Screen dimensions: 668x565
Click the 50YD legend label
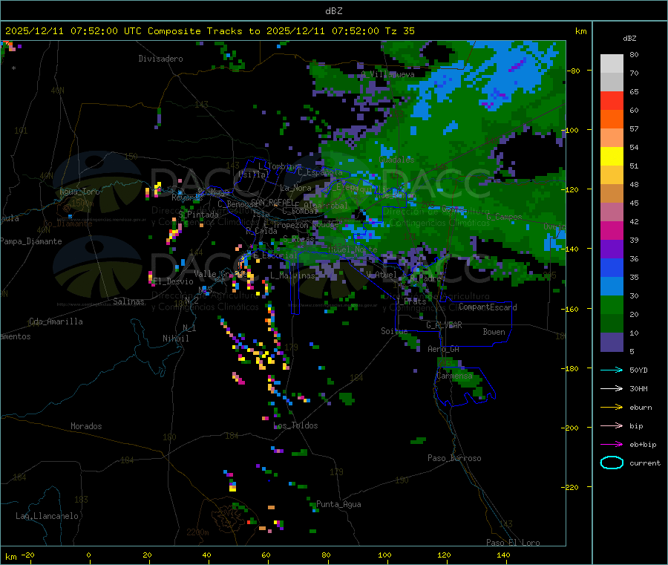638,370
